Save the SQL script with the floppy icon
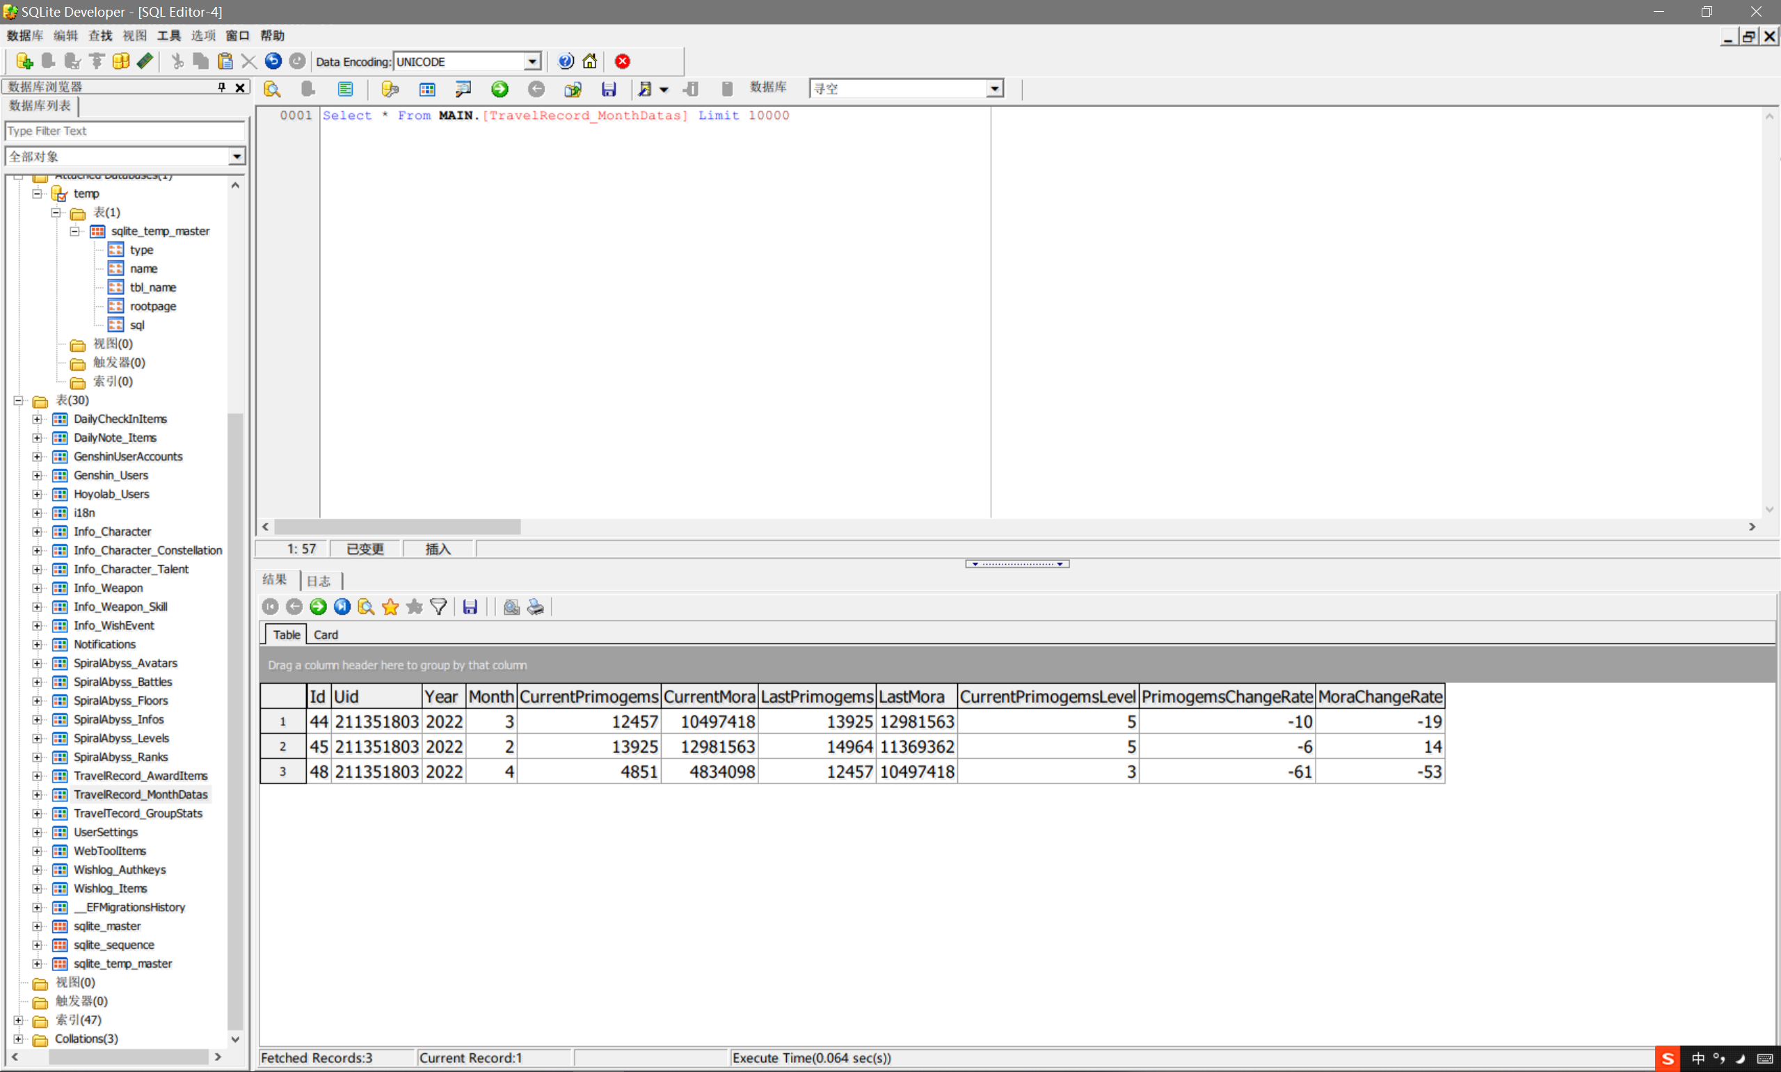The height and width of the screenshot is (1072, 1781). (609, 89)
